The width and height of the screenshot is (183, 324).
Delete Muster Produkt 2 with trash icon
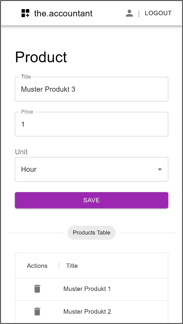pyautogui.click(x=37, y=311)
